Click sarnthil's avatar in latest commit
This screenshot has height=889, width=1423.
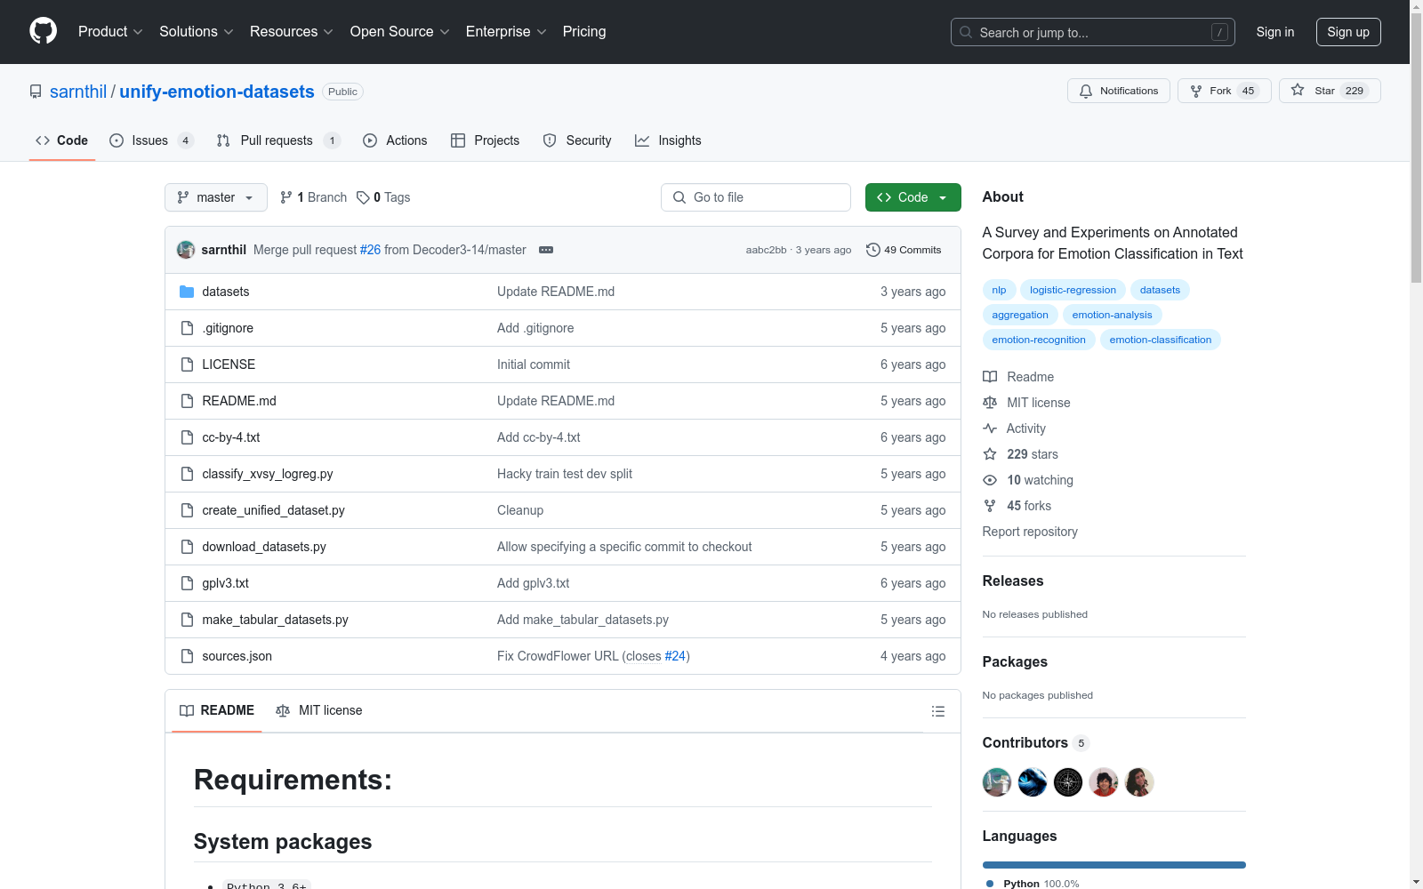(x=186, y=250)
